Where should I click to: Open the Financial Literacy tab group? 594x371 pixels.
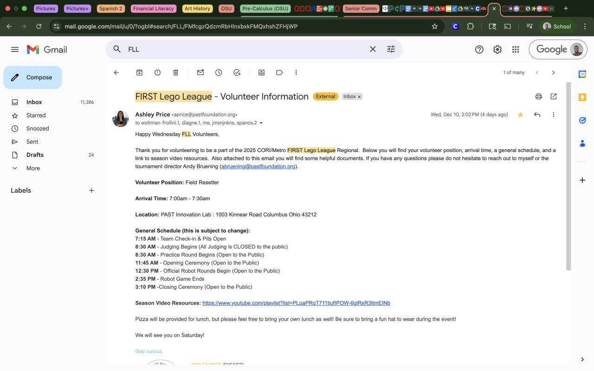(x=153, y=8)
